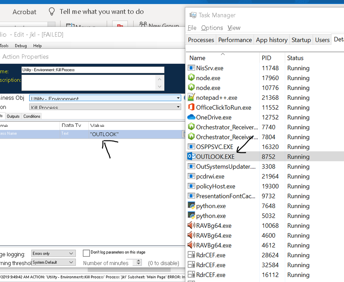Click the Task Manager title bar icon
This screenshot has height=282, width=344.
(193, 15)
